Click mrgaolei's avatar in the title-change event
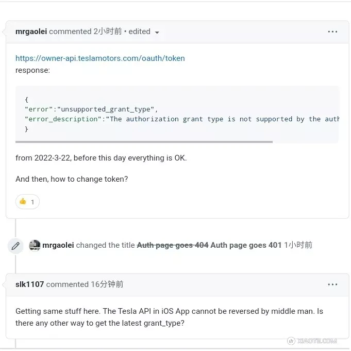 (35, 246)
